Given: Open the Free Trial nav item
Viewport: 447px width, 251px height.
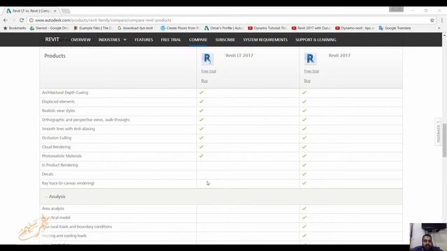Looking at the screenshot, I should [170, 40].
